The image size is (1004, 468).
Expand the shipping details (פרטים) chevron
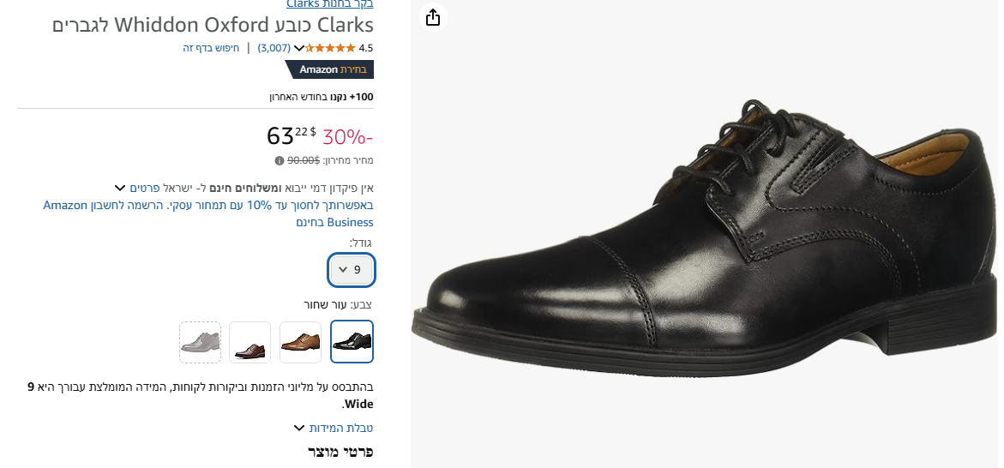tap(120, 188)
